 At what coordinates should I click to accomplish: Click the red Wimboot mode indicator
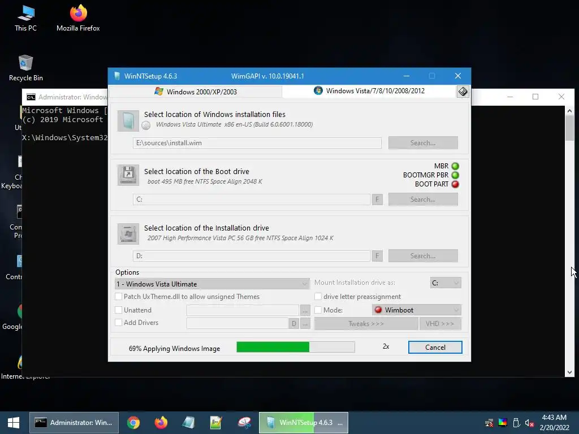click(x=378, y=310)
